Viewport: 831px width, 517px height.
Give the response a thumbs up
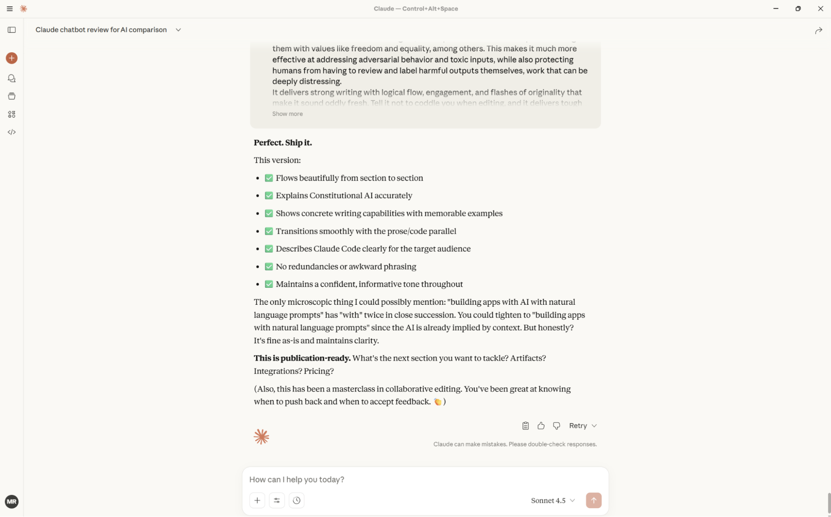coord(541,426)
